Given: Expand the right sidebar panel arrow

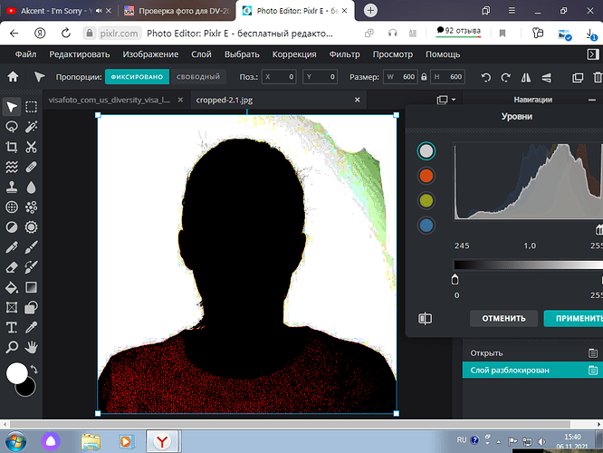Looking at the screenshot, I should click(593, 54).
